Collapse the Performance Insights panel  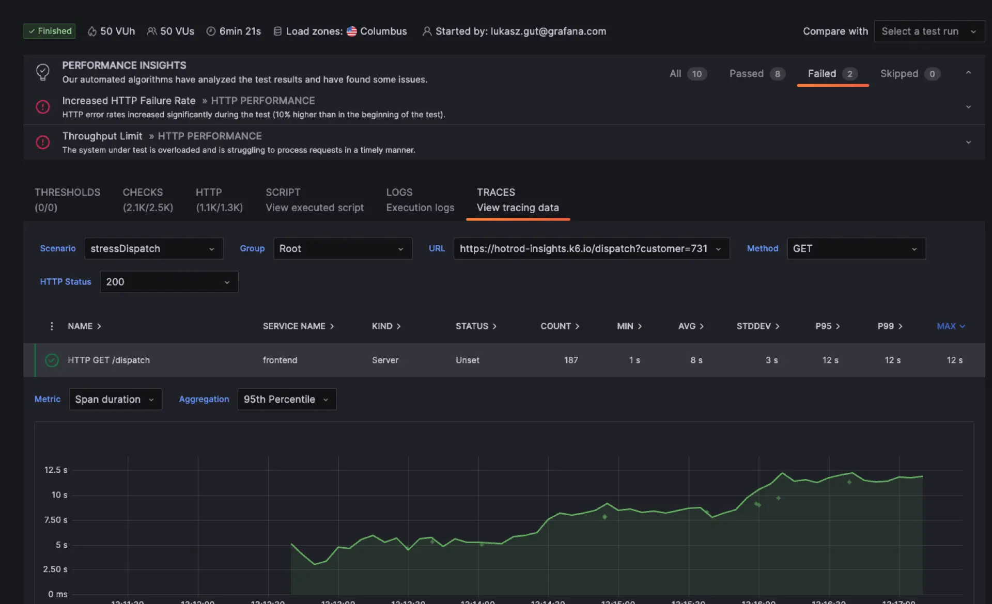coord(968,73)
